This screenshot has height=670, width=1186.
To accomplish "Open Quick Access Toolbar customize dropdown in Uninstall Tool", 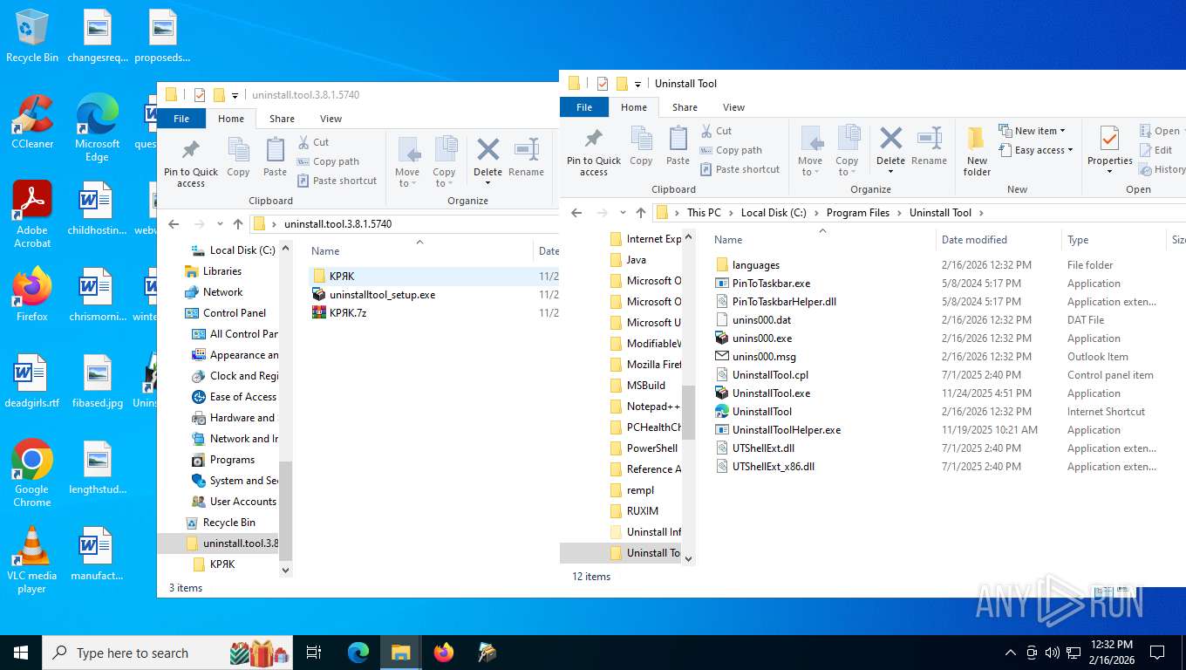I will [x=637, y=84].
